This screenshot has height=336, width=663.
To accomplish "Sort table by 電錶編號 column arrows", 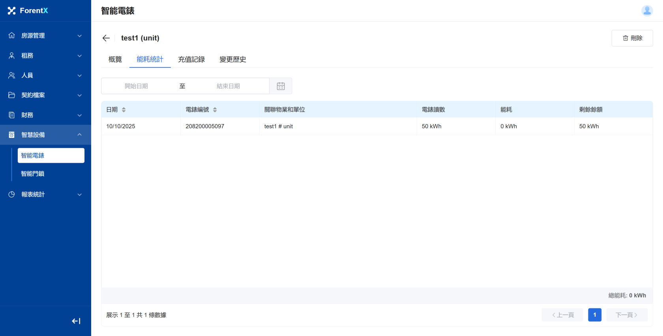I will (215, 110).
